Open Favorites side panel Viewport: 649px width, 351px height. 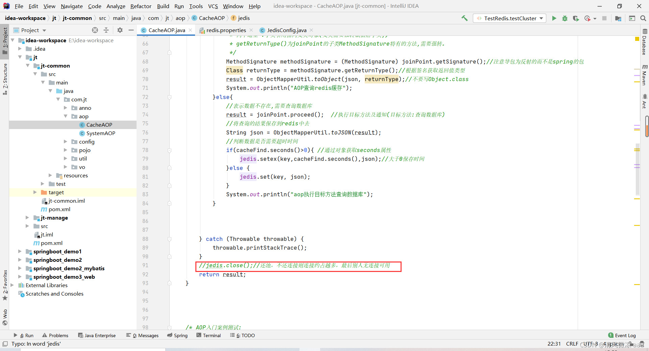5,285
